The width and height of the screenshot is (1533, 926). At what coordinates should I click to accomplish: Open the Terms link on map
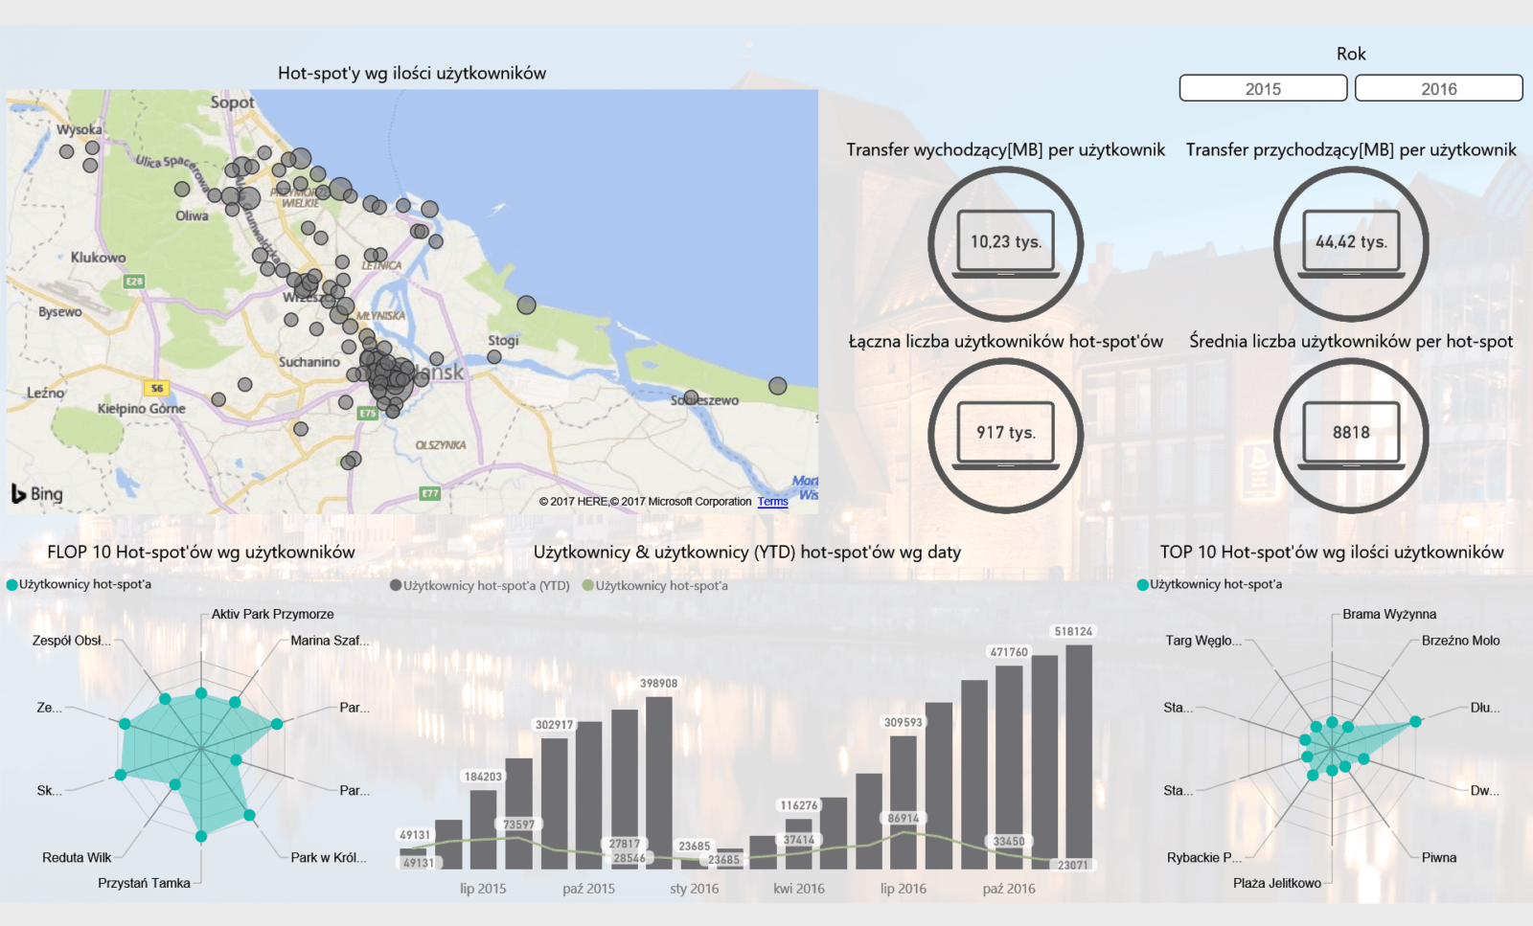coord(772,502)
